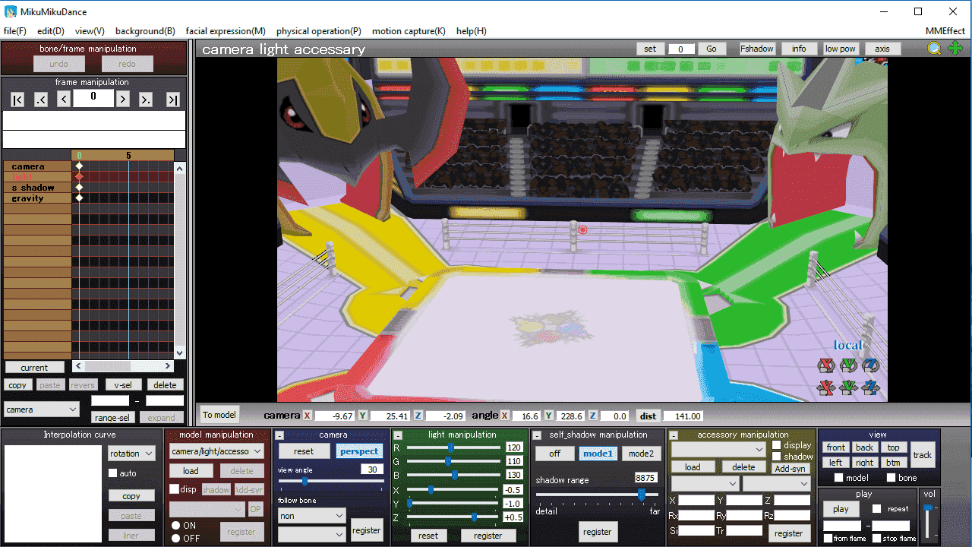Open the edit(D) menu
Image resolution: width=972 pixels, height=547 pixels.
coord(51,31)
